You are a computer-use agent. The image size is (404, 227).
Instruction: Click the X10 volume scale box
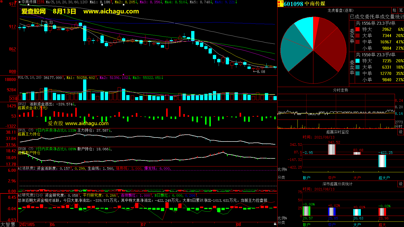point(13,99)
